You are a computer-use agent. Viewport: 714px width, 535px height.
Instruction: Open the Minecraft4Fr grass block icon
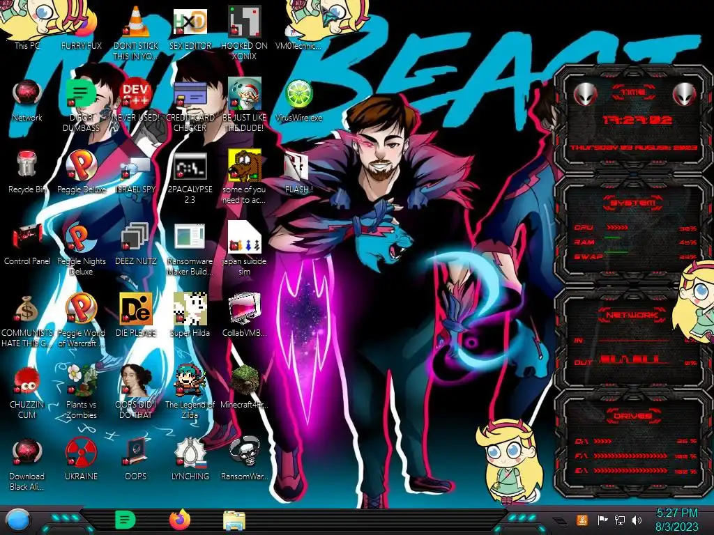(244, 387)
